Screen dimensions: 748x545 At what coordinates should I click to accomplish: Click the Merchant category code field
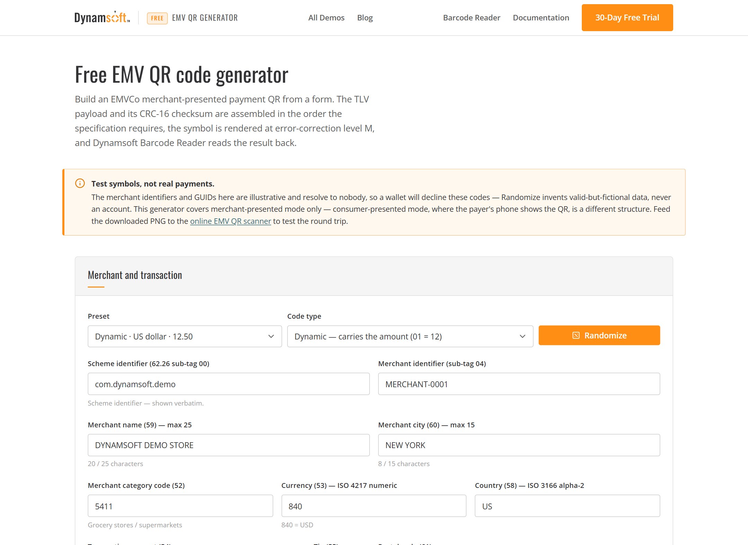pos(180,506)
